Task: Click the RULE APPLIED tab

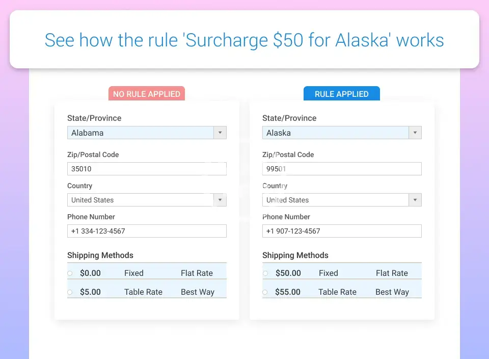Action: 341,94
